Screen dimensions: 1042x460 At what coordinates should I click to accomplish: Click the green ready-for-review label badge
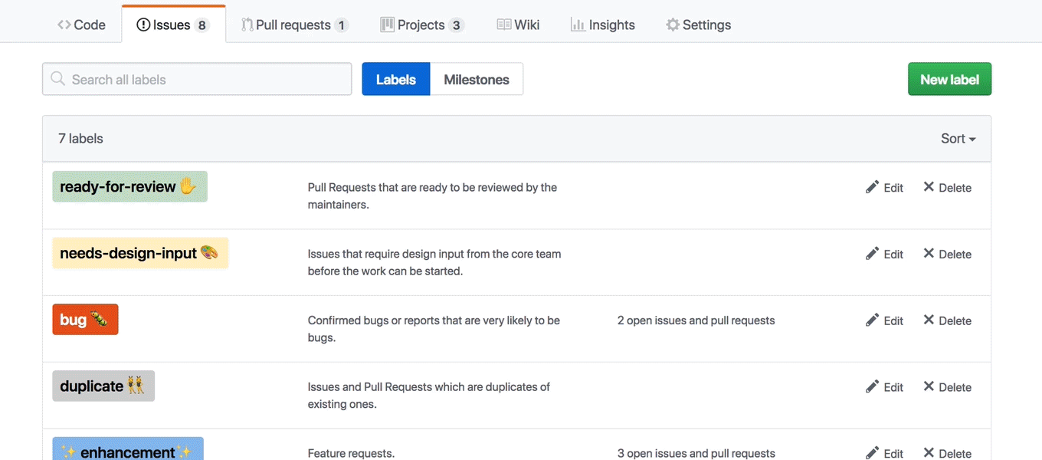(129, 186)
